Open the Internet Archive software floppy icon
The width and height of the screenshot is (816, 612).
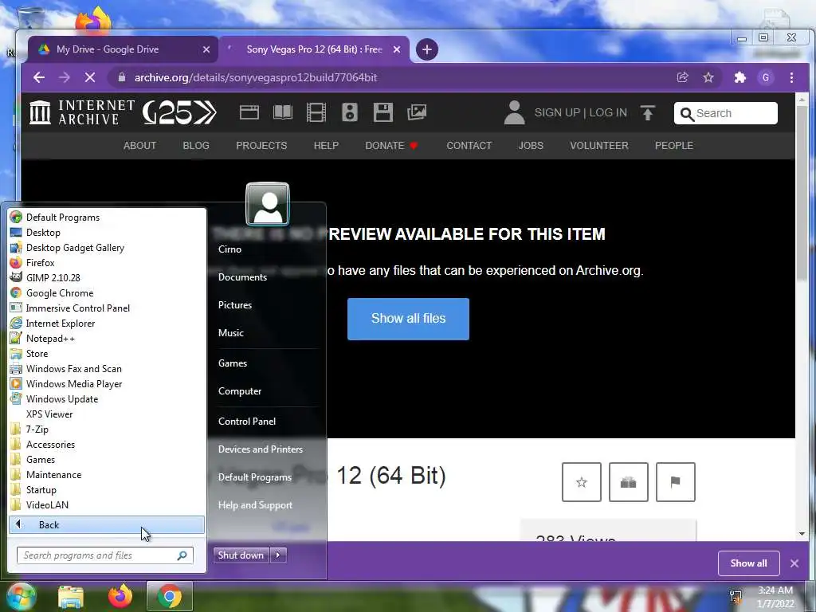coord(383,112)
